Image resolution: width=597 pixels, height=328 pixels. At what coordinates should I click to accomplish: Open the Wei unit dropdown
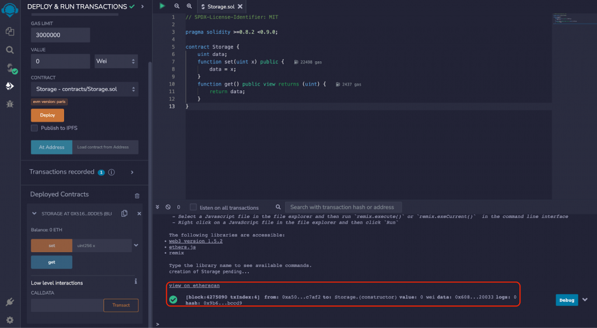coord(116,61)
